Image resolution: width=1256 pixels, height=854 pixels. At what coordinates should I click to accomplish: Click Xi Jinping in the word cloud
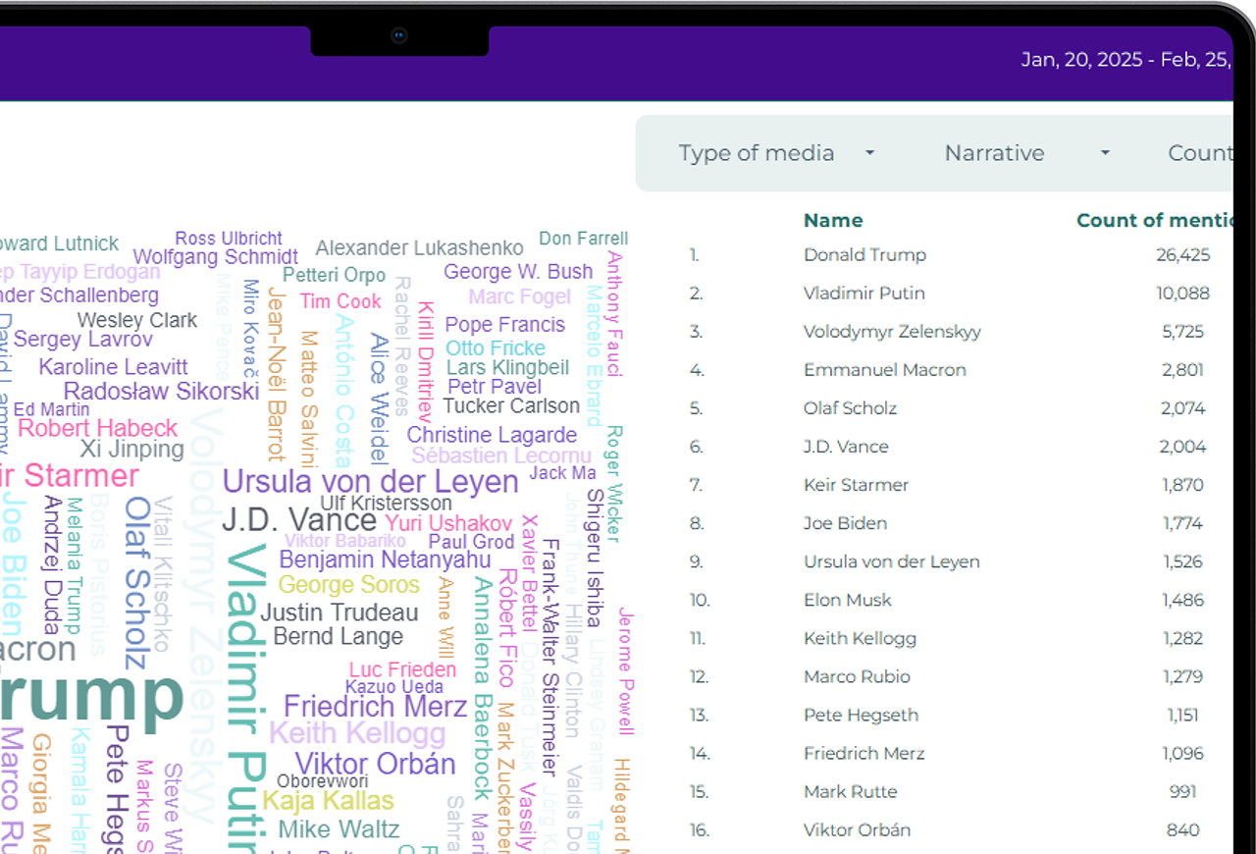(131, 450)
